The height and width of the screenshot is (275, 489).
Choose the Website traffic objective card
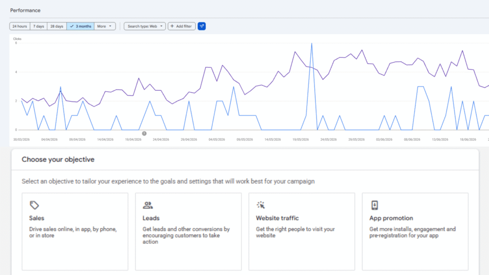[x=302, y=232]
